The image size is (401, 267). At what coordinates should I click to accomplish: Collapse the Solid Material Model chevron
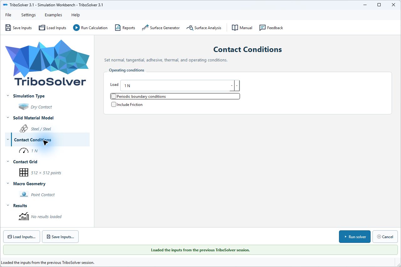click(x=8, y=118)
